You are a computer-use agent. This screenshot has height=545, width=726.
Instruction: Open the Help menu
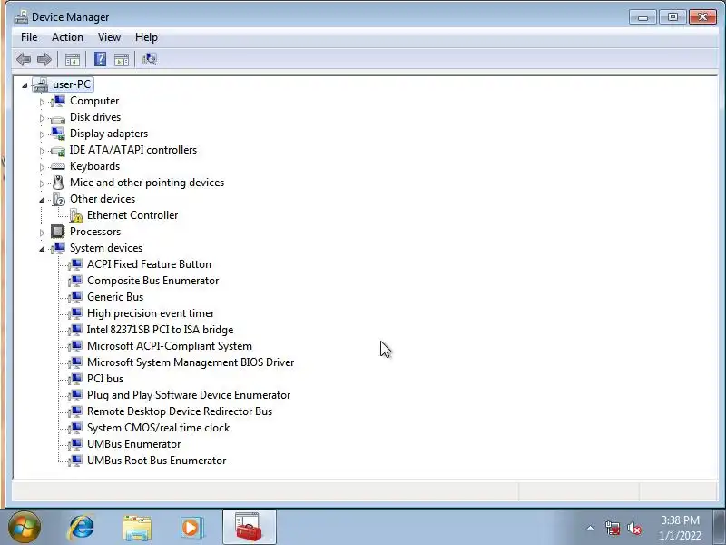tap(146, 37)
